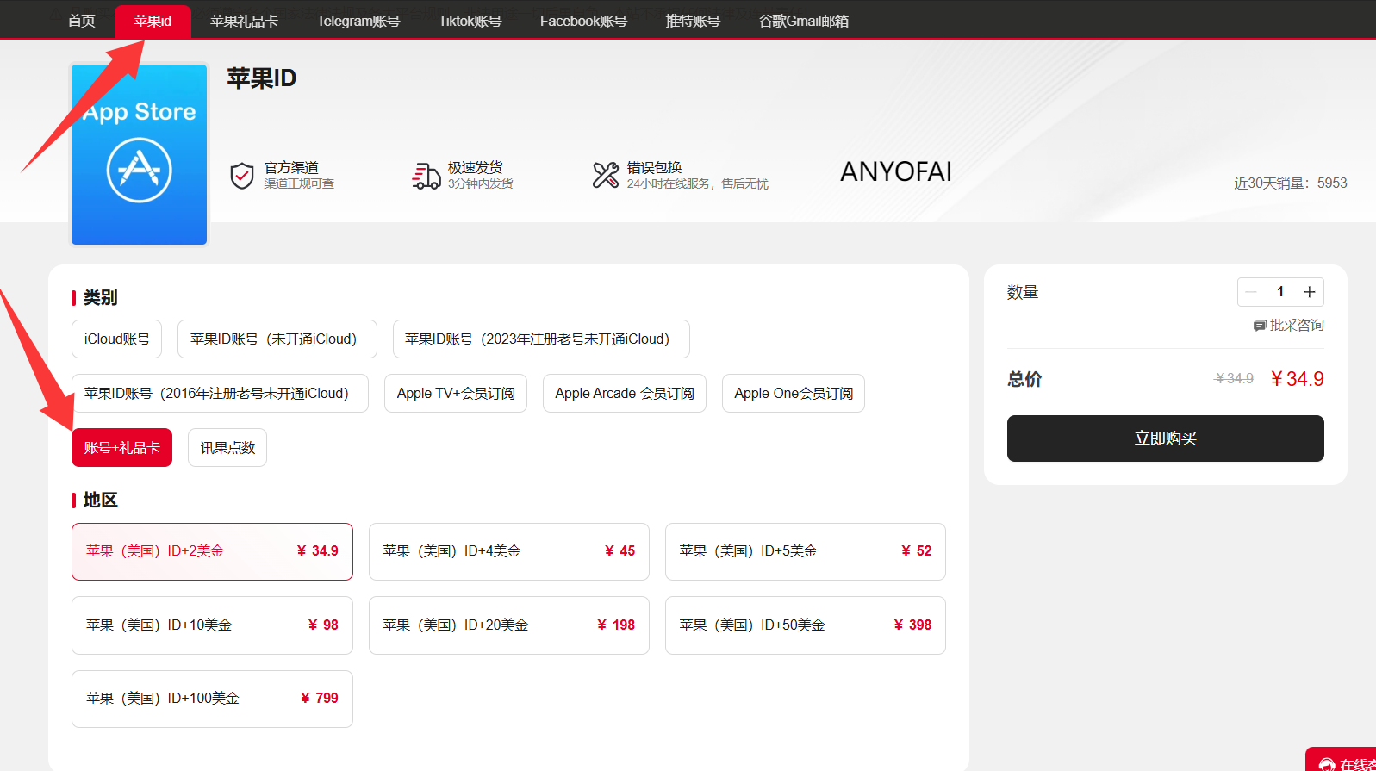Click the 极速发货 delivery truck icon
1376x771 pixels.
pos(426,175)
